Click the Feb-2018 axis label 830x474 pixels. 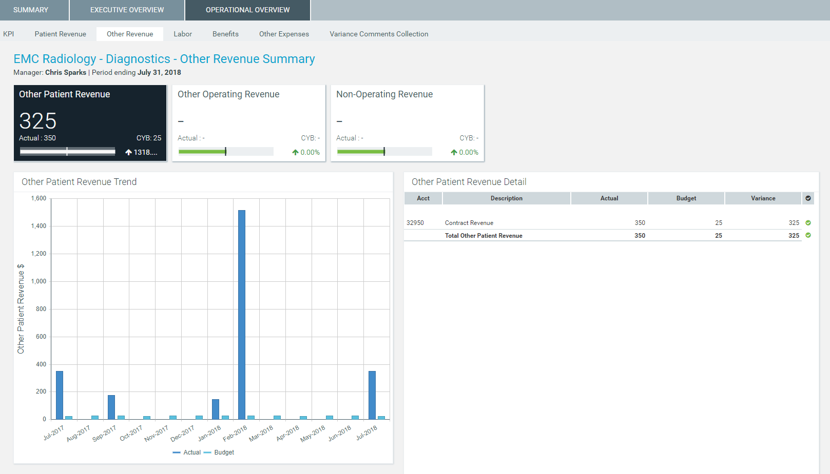click(235, 434)
